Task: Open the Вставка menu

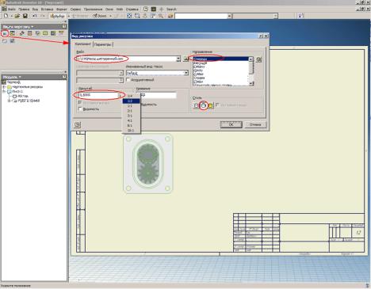Action: click(x=47, y=10)
